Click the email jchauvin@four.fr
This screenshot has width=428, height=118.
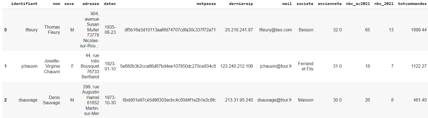276,66
